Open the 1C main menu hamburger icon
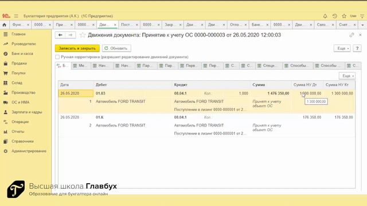The height and width of the screenshot is (206, 367). pyautogui.click(x=16, y=16)
